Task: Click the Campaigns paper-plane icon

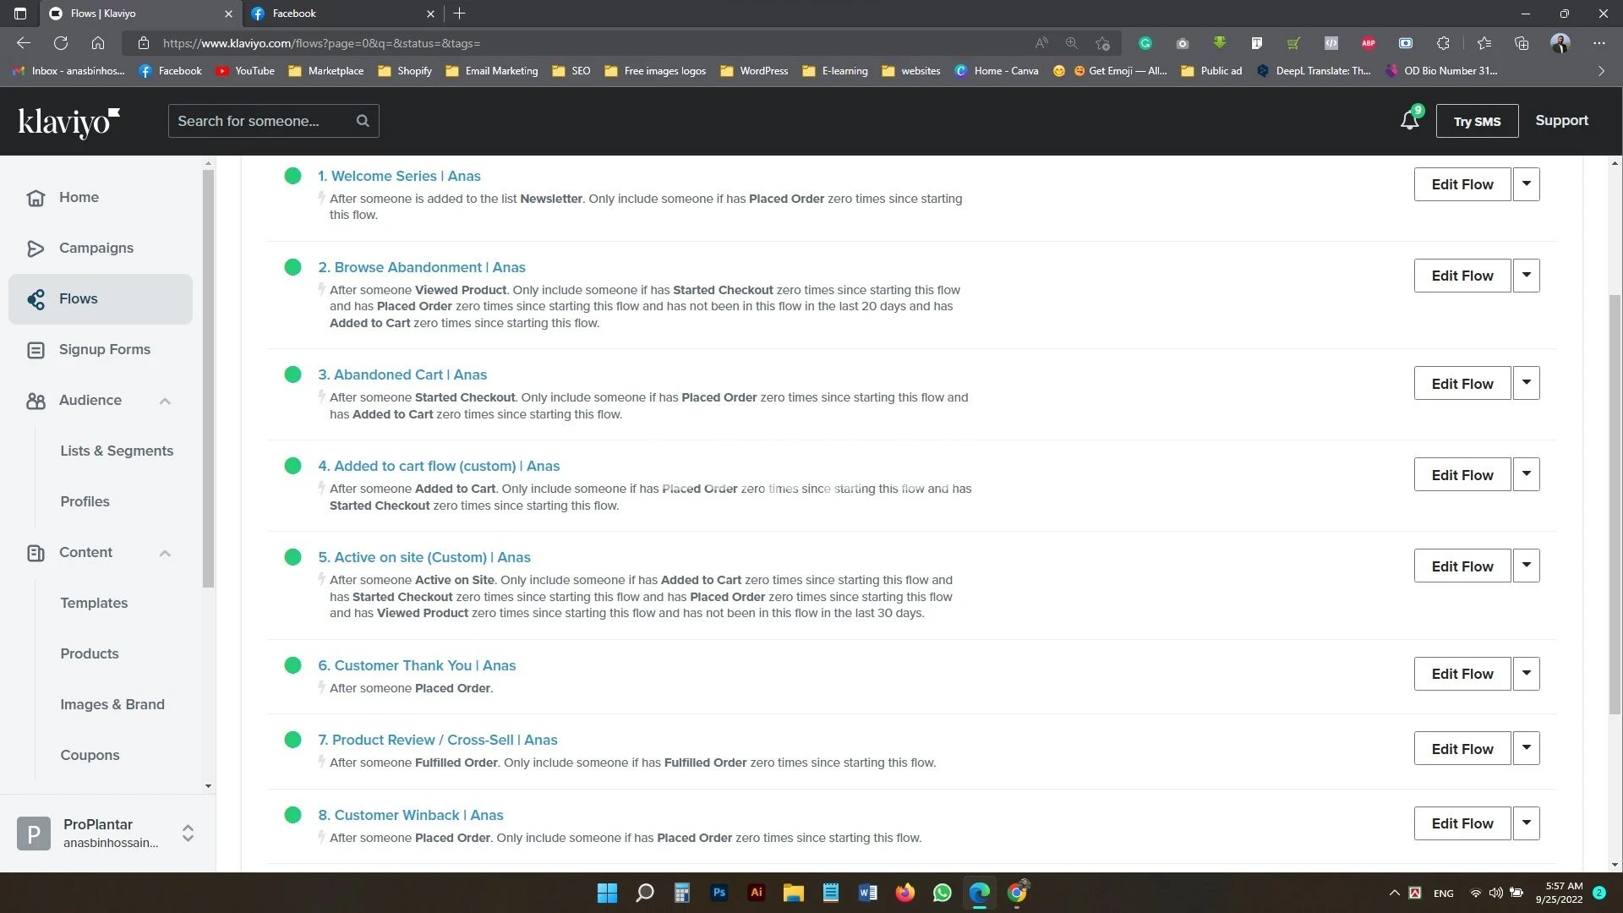Action: [36, 249]
